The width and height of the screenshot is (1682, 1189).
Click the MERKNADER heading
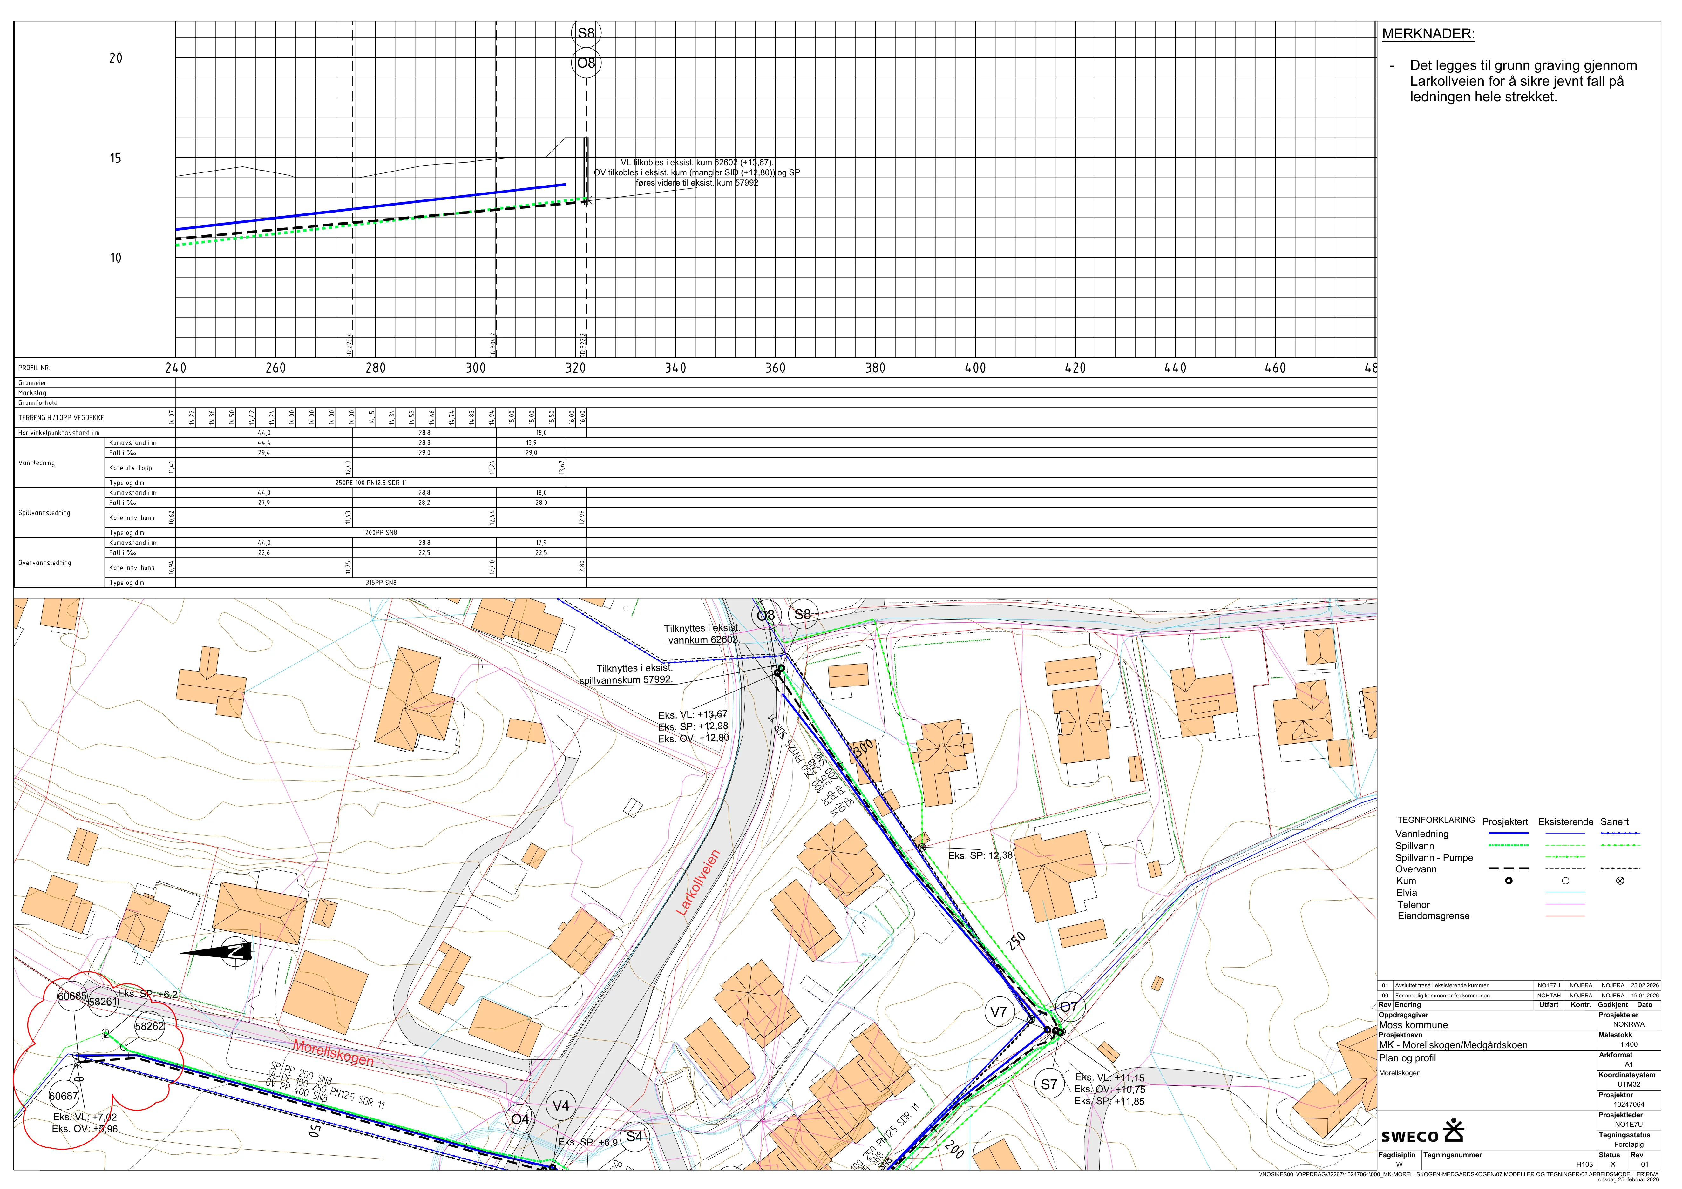1428,34
